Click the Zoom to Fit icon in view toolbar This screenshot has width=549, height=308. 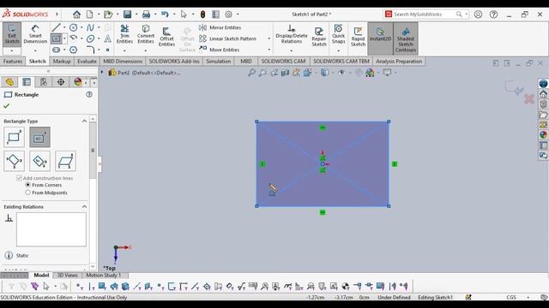pyautogui.click(x=251, y=73)
